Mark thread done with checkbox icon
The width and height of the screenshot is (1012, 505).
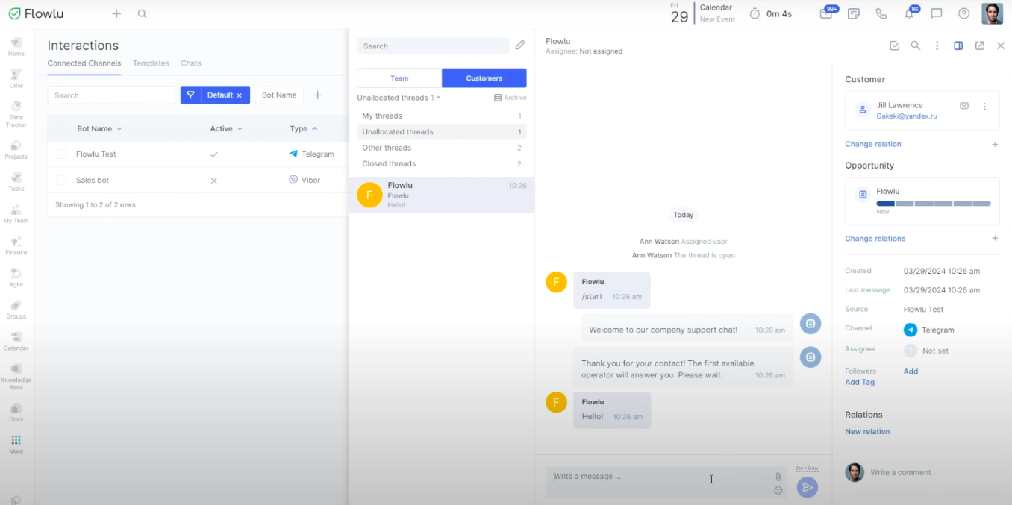tap(895, 46)
